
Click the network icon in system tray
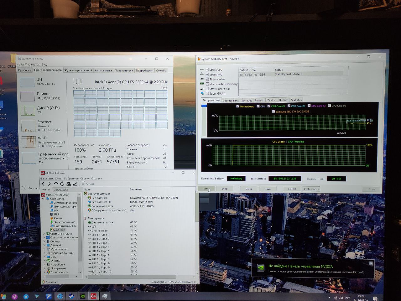[x=335, y=298]
